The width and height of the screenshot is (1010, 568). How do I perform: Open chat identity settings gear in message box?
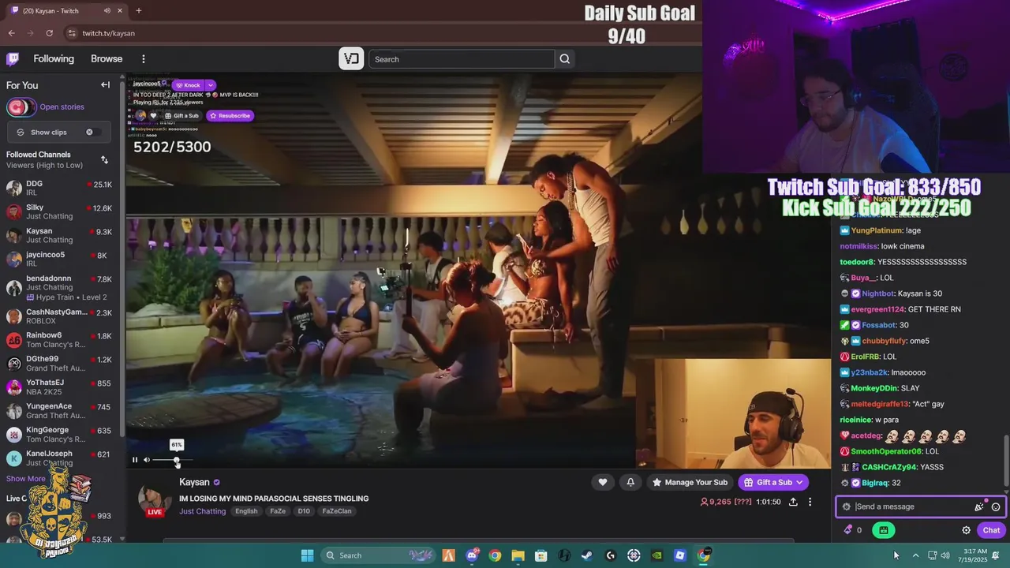pyautogui.click(x=847, y=506)
